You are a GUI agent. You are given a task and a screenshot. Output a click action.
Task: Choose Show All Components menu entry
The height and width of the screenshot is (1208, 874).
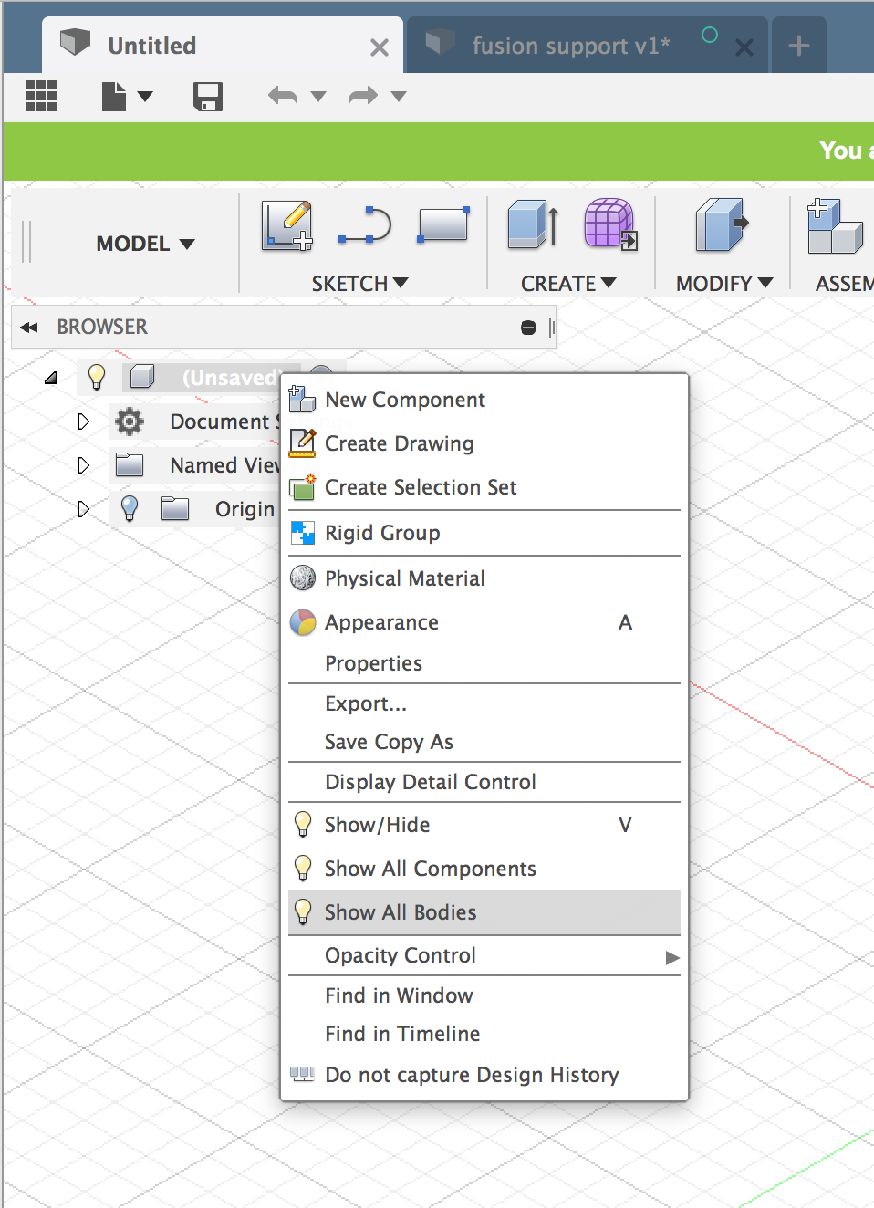(x=484, y=869)
